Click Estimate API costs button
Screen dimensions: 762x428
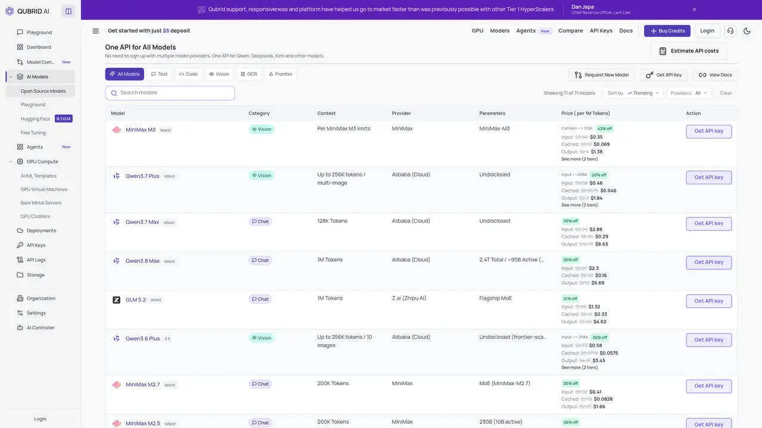[x=689, y=51]
